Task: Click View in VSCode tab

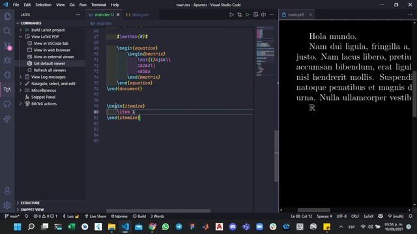Action: coord(51,44)
